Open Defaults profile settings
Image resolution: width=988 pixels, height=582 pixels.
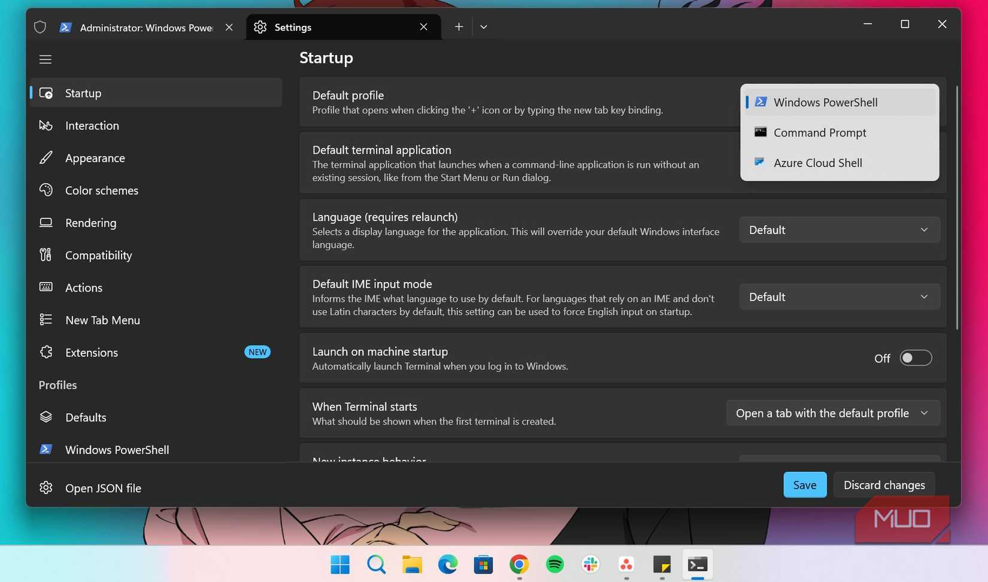(x=156, y=417)
